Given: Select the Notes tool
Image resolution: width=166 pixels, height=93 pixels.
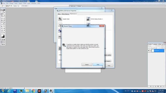Looking at the screenshot, I should click(x=2, y=30).
